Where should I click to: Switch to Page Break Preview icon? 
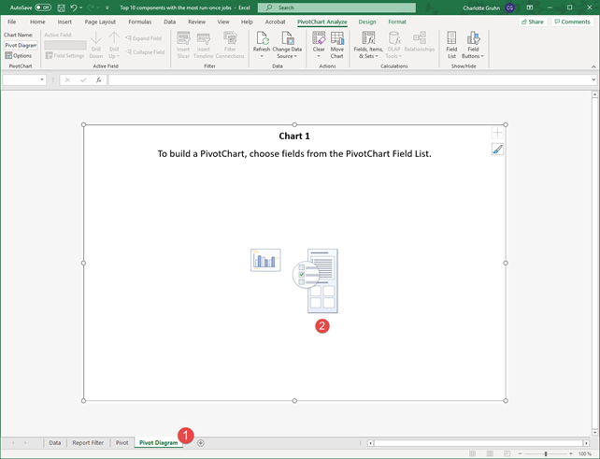coord(507,453)
